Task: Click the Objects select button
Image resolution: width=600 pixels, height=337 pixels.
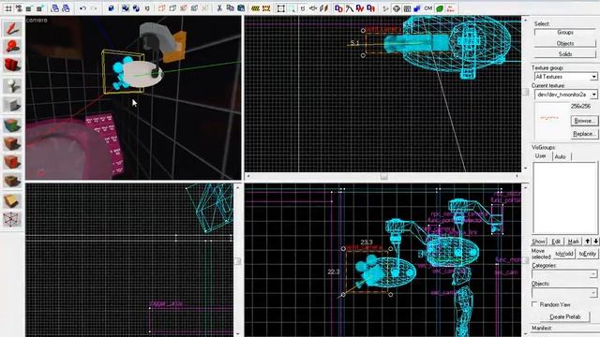Action: 564,43
